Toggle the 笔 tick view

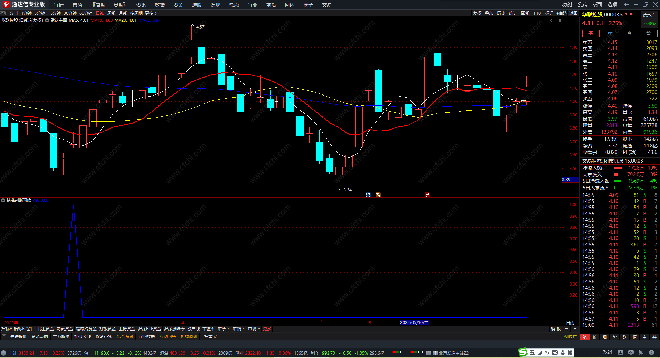coord(585,337)
